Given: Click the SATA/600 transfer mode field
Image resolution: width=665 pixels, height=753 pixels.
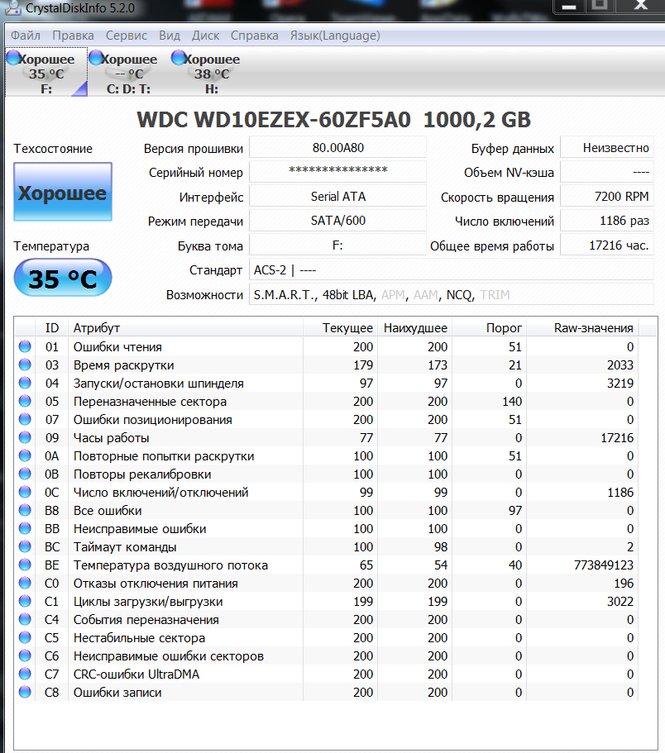Looking at the screenshot, I should (337, 221).
